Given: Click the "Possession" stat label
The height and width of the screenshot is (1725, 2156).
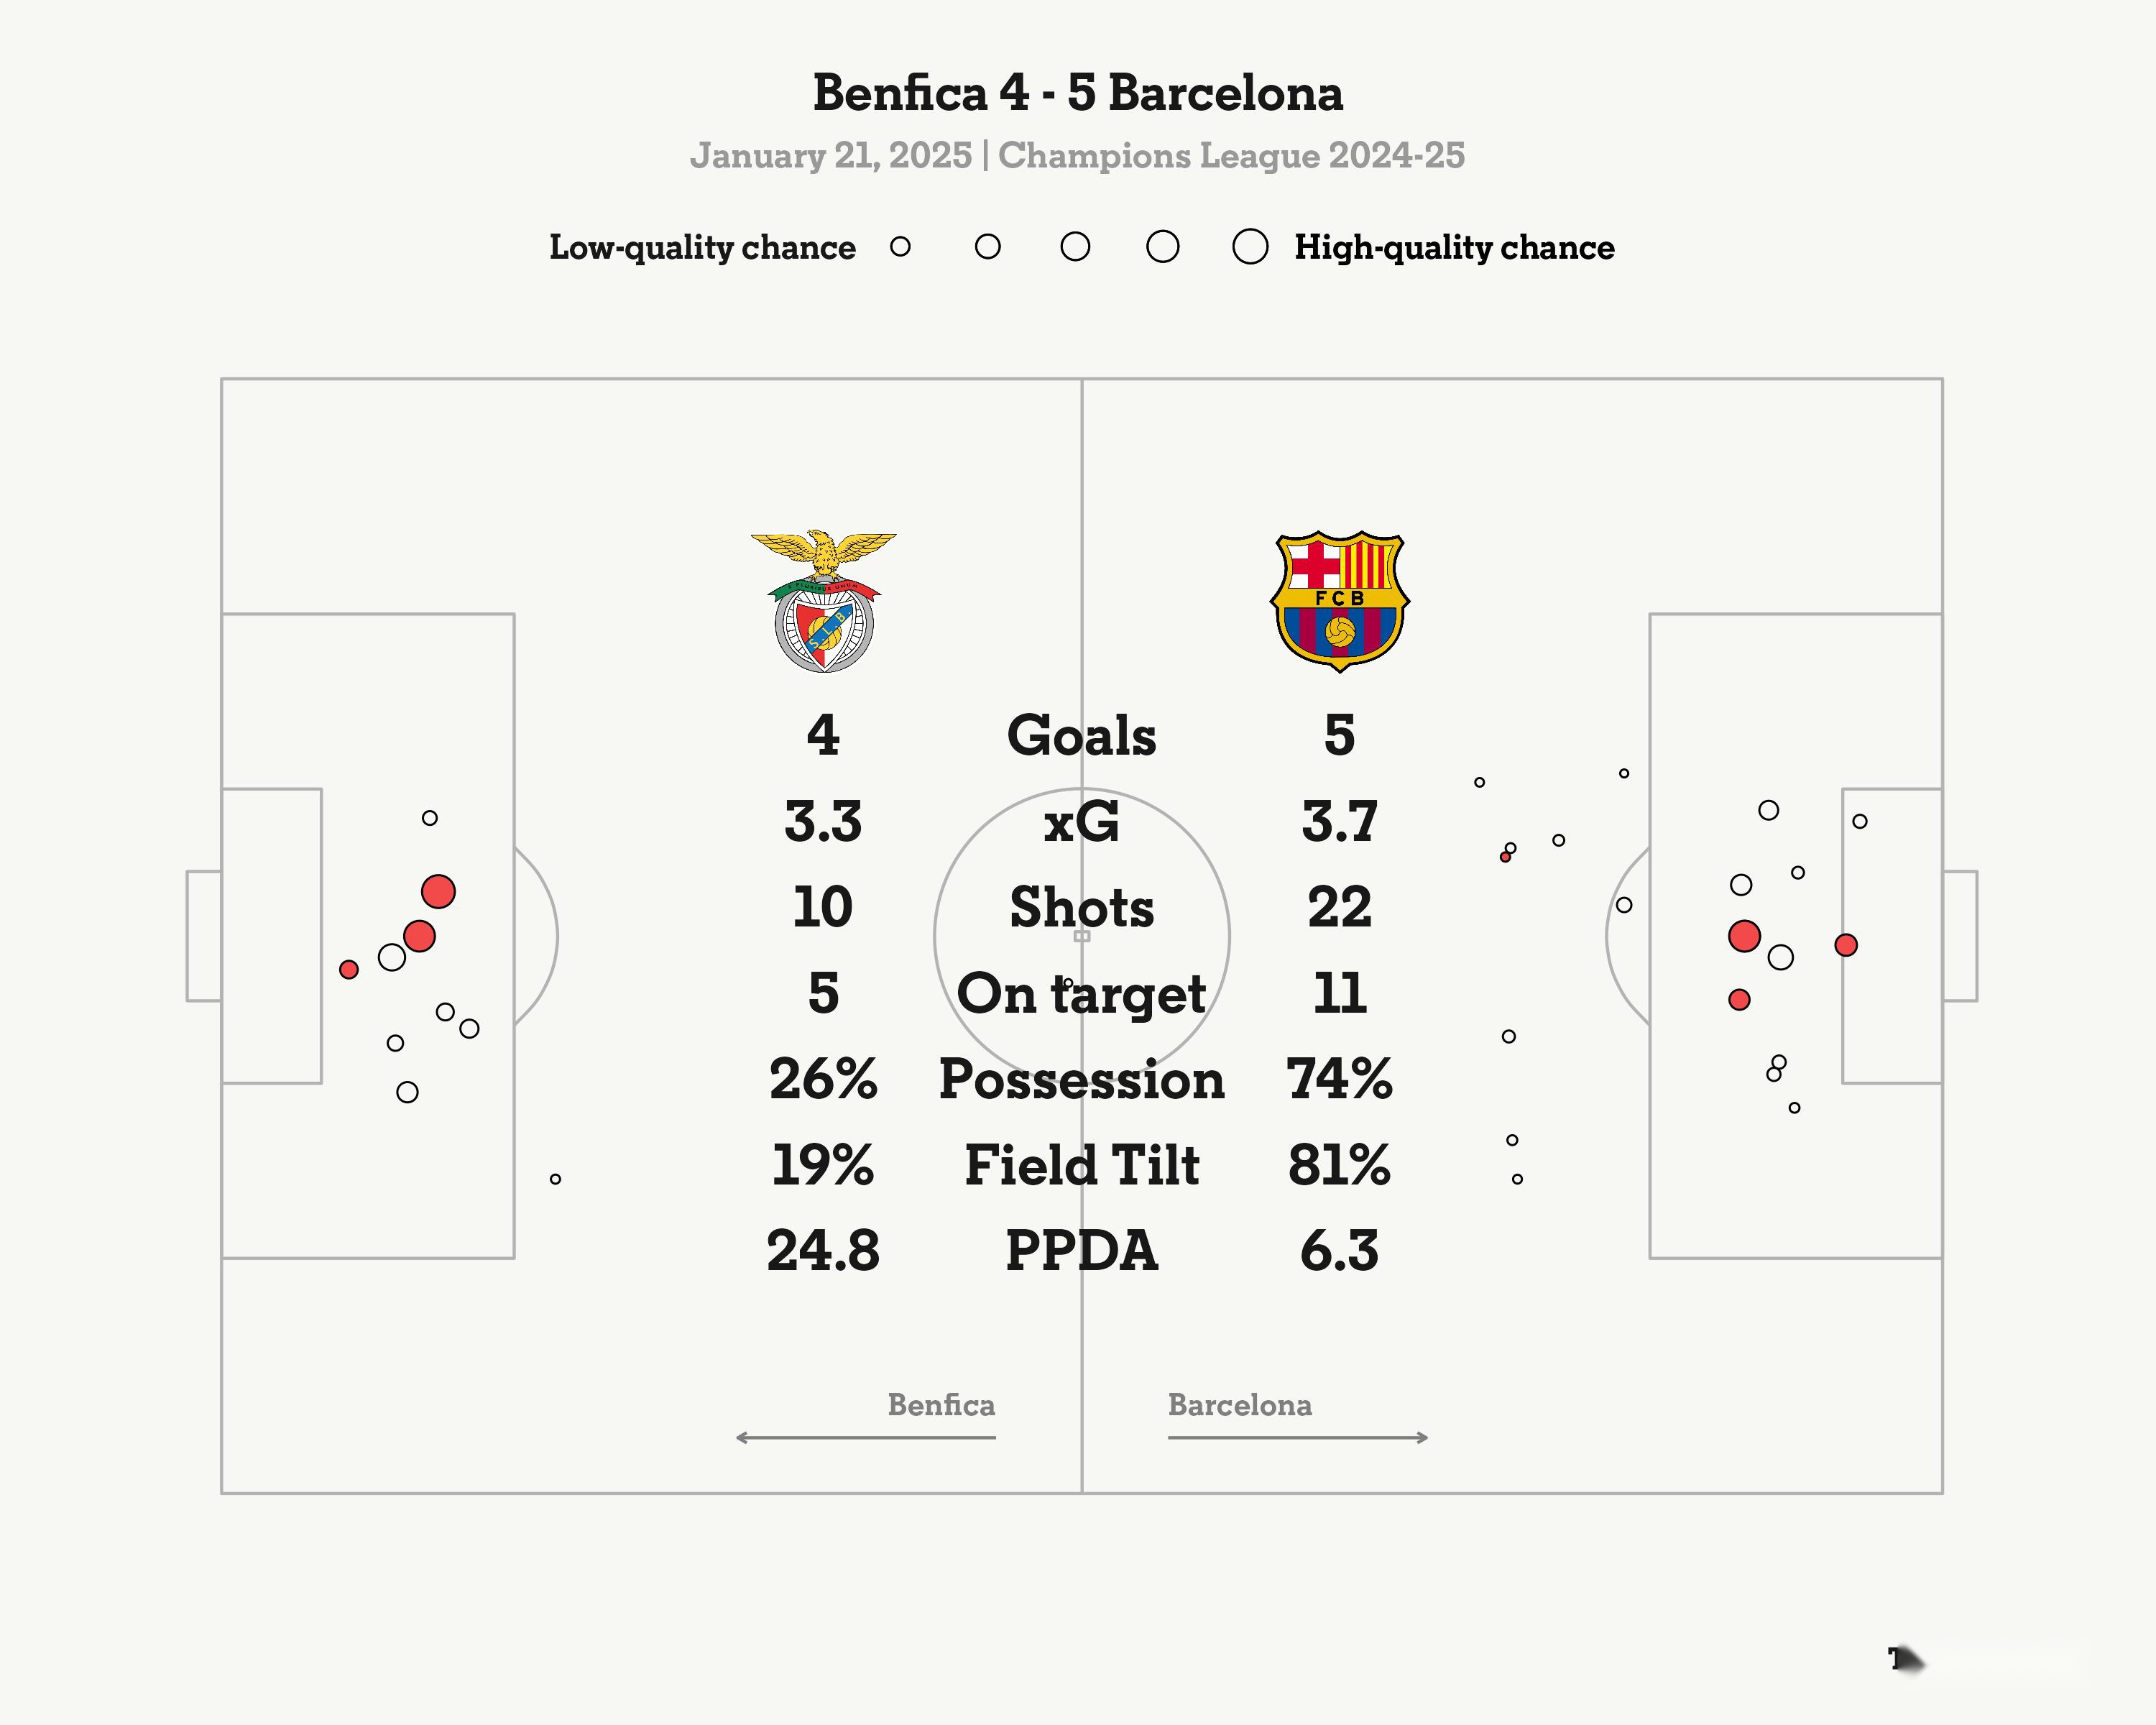Looking at the screenshot, I should [1081, 1080].
